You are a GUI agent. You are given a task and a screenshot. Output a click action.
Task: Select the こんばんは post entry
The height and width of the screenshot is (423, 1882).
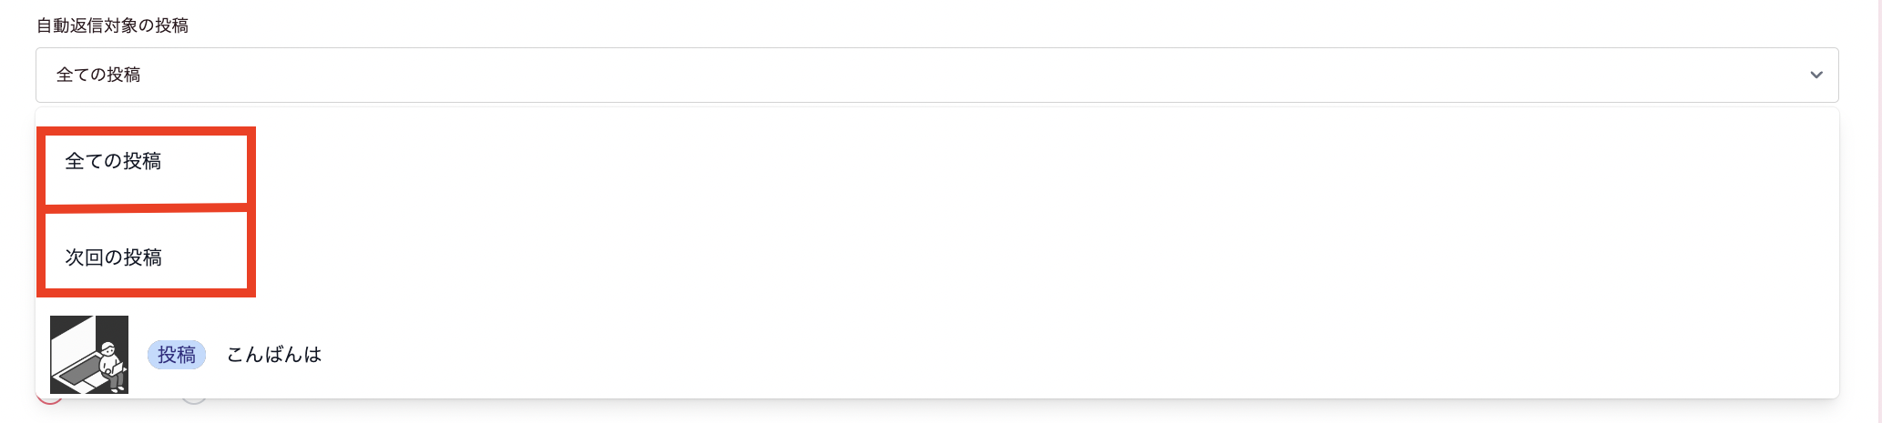937,355
